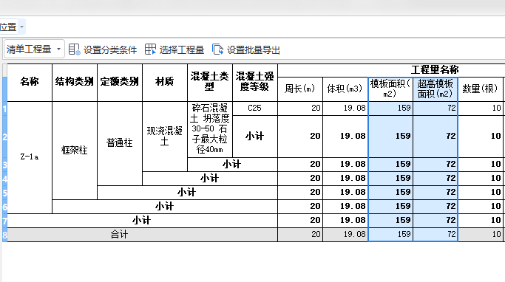Viewport: 505px width, 282px height.
Task: Click 体积 19.08 in the 合计 row
Action: click(345, 235)
